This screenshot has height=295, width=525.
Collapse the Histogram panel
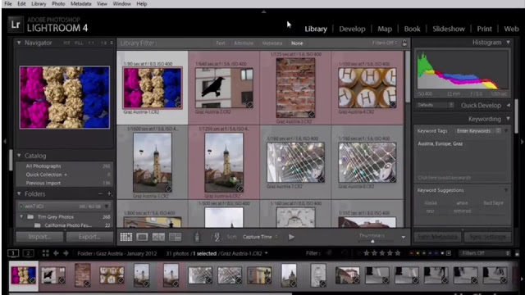click(x=508, y=43)
